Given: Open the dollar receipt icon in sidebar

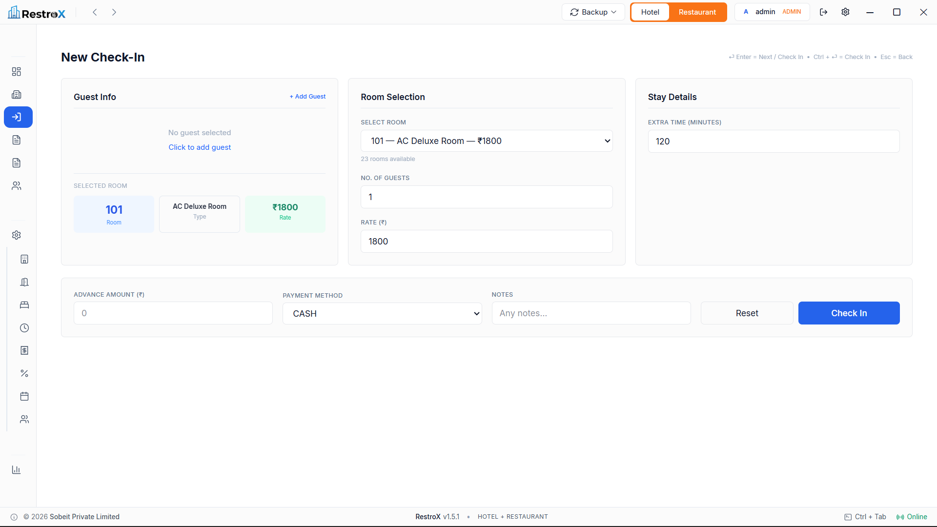Looking at the screenshot, I should tap(24, 350).
